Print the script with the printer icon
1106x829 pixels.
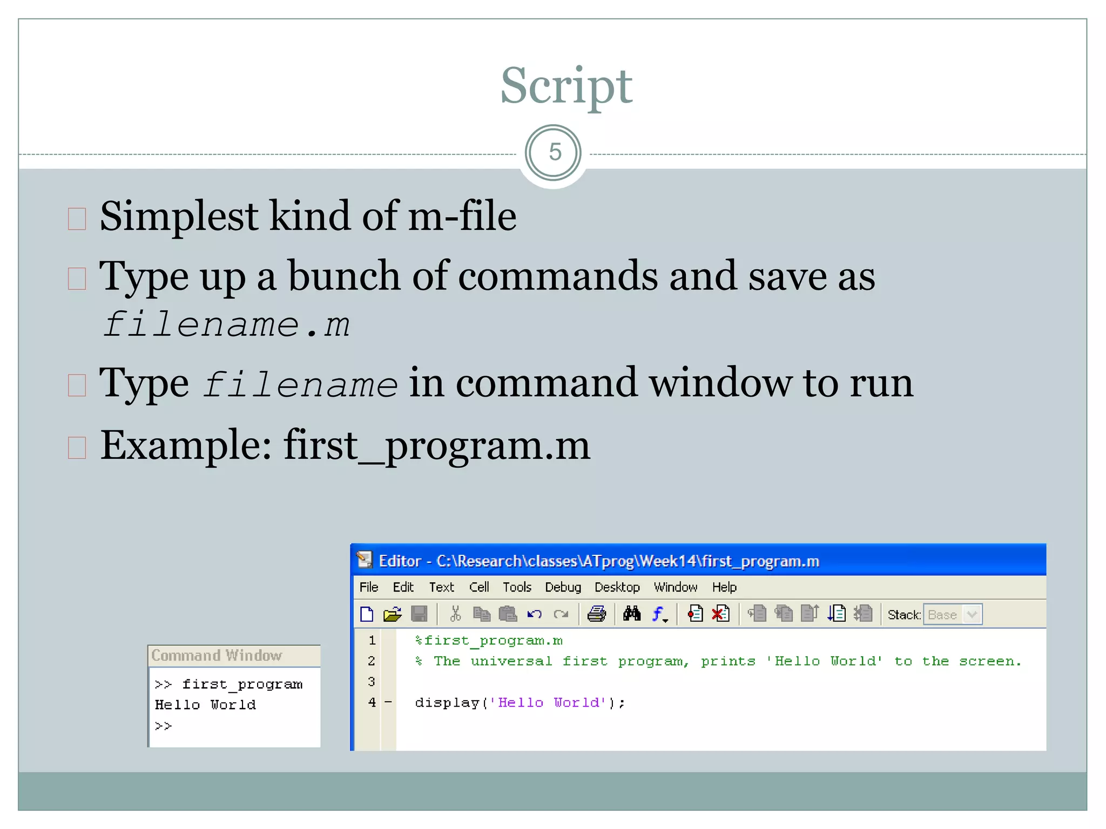[x=597, y=614]
